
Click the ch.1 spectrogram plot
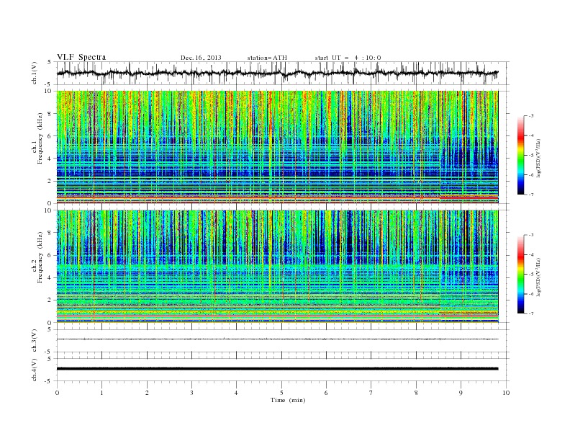[277, 147]
